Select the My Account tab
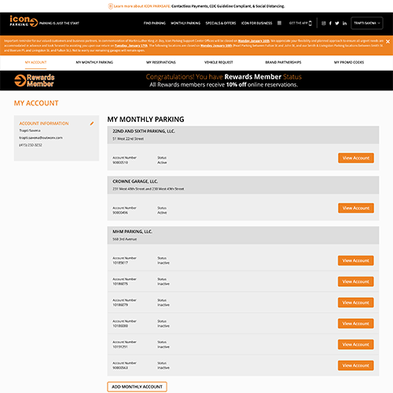This screenshot has height=393, width=393. [35, 62]
